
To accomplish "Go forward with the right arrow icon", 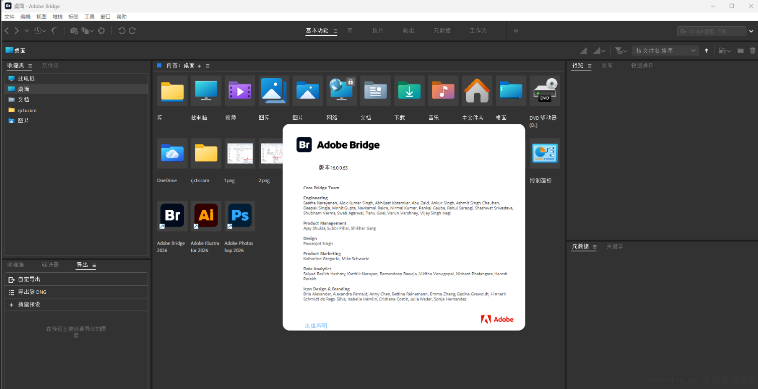I will click(17, 31).
